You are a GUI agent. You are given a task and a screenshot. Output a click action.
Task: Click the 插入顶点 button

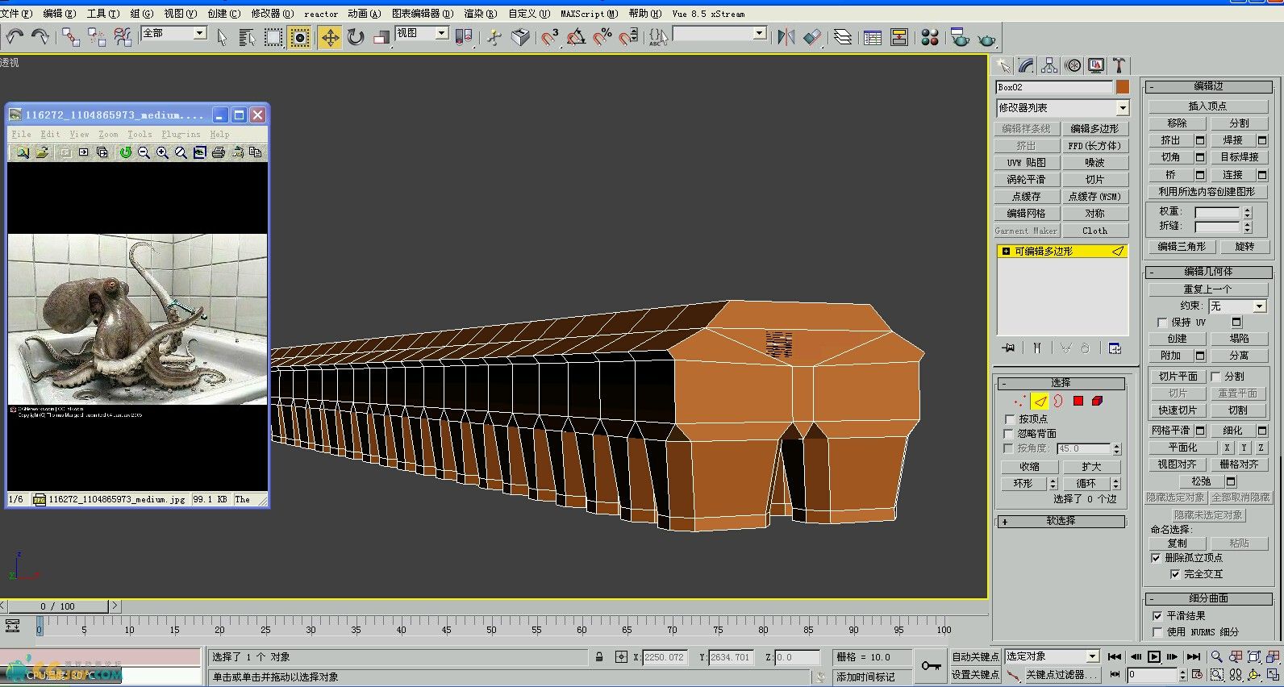pyautogui.click(x=1207, y=106)
